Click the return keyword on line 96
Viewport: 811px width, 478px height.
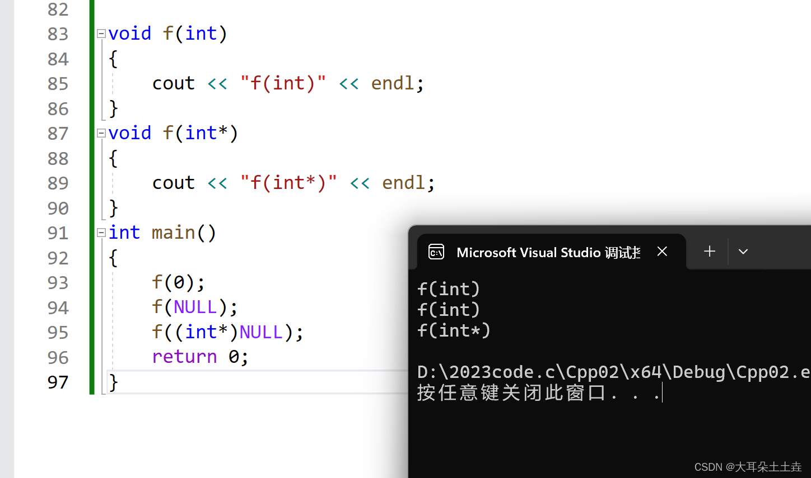click(184, 357)
